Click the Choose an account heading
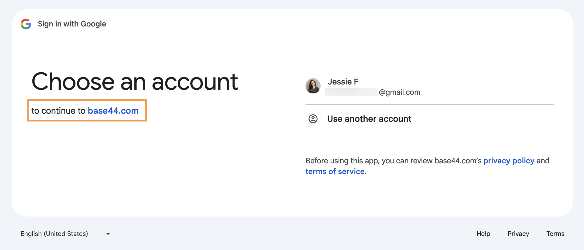This screenshot has height=250, width=584. 135,82
